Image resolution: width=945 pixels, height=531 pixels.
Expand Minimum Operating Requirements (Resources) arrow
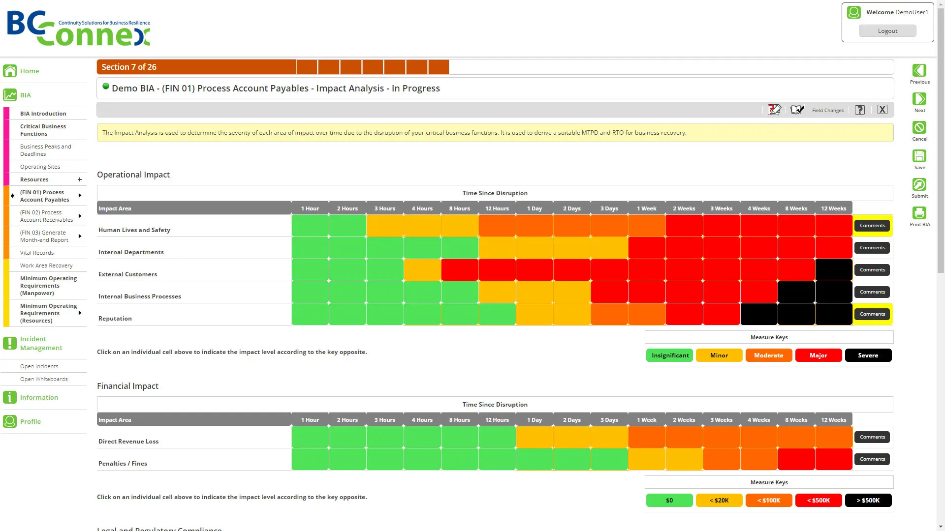click(x=80, y=313)
